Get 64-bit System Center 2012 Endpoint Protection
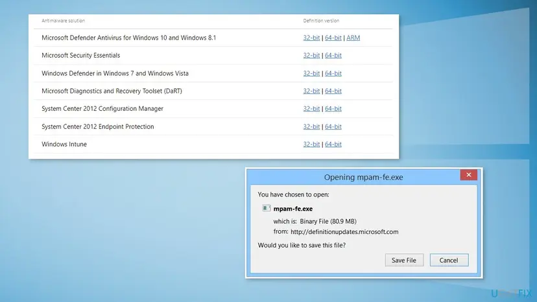Viewport: 537px width, 302px height. pyautogui.click(x=333, y=126)
